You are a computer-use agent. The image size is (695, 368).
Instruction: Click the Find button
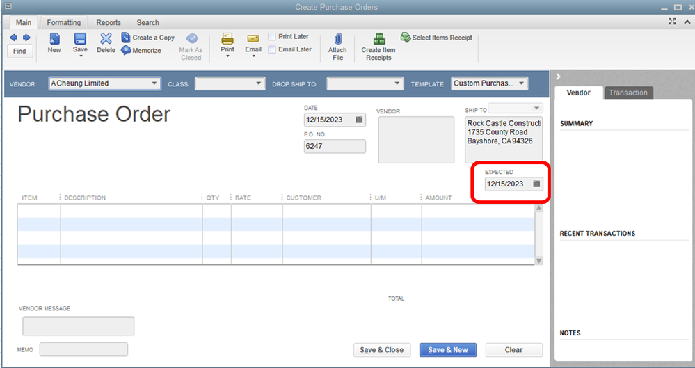[x=19, y=51]
